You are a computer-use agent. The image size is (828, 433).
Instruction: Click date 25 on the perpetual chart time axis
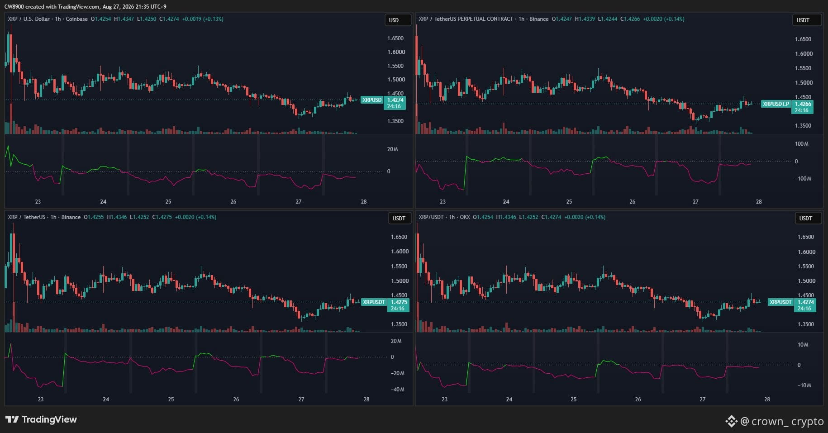click(x=569, y=202)
